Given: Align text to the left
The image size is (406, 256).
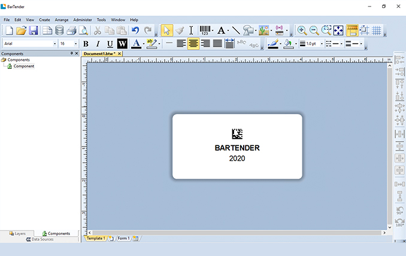Looking at the screenshot, I should (x=181, y=44).
